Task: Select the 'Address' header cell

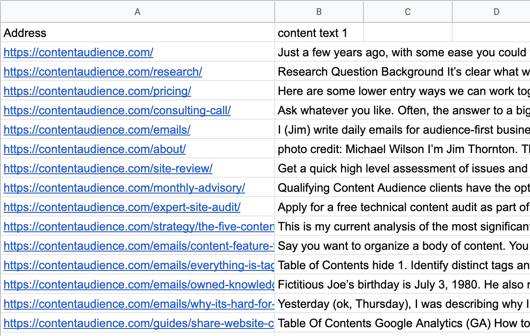Action: (25, 33)
